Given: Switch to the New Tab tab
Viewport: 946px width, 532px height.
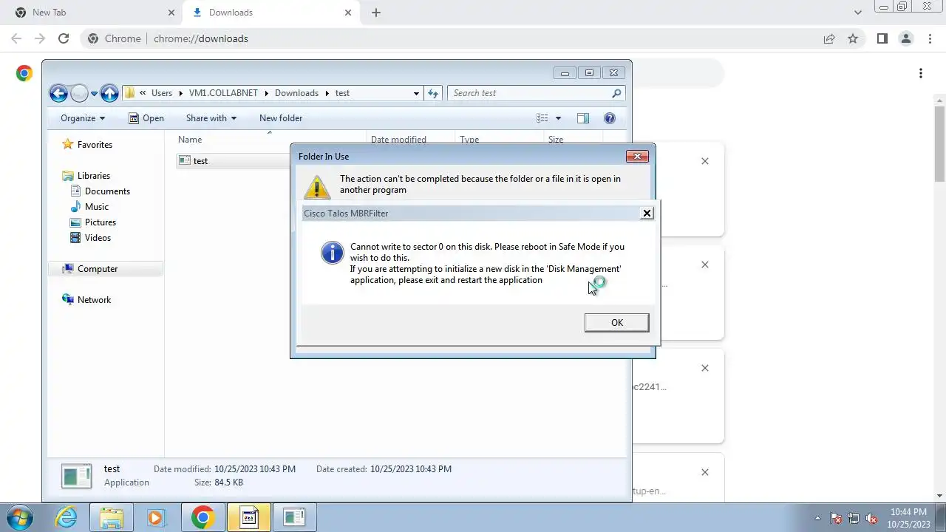Looking at the screenshot, I should [x=94, y=13].
